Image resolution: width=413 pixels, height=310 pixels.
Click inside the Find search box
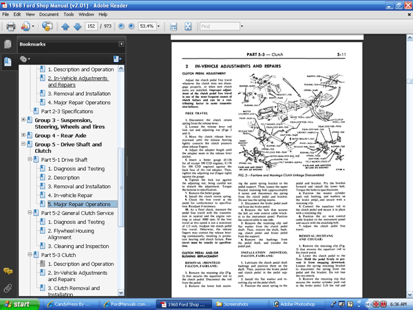click(x=220, y=26)
